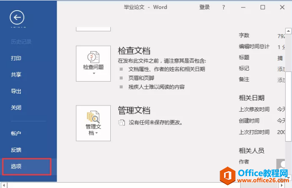
Task: Click the author avatar picture
Action: (x=280, y=164)
